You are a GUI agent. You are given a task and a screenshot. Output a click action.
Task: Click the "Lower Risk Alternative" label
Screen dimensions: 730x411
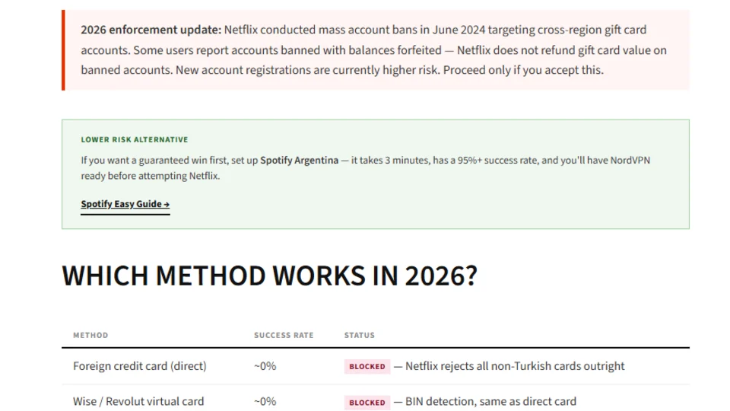click(x=135, y=140)
